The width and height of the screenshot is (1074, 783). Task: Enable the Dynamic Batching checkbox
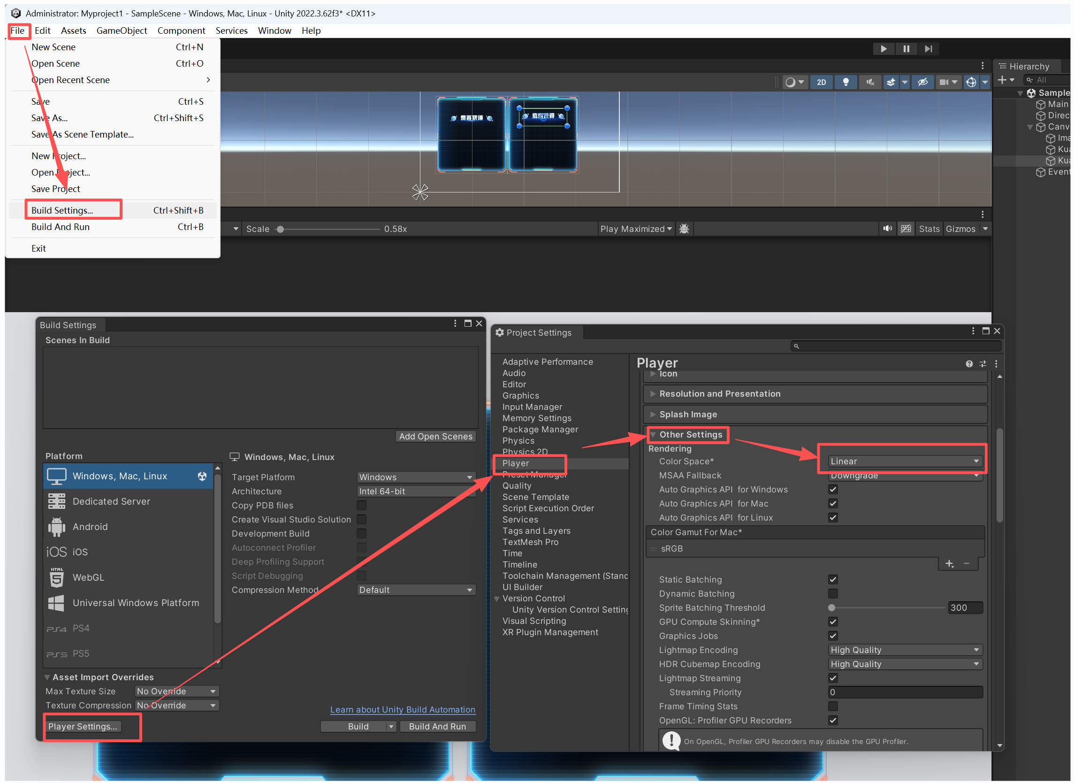[833, 593]
